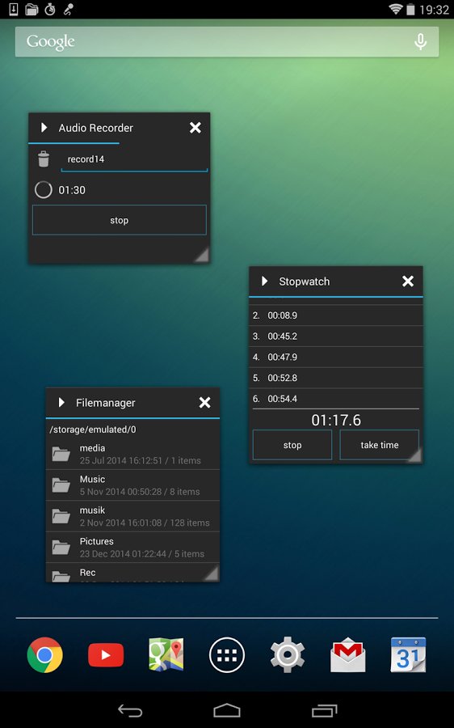Stop the audio recording
Image resolution: width=454 pixels, height=728 pixels.
(120, 220)
